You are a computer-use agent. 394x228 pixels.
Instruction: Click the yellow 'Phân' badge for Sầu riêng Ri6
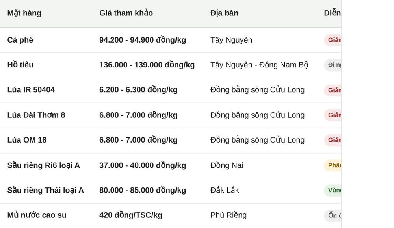[333, 165]
